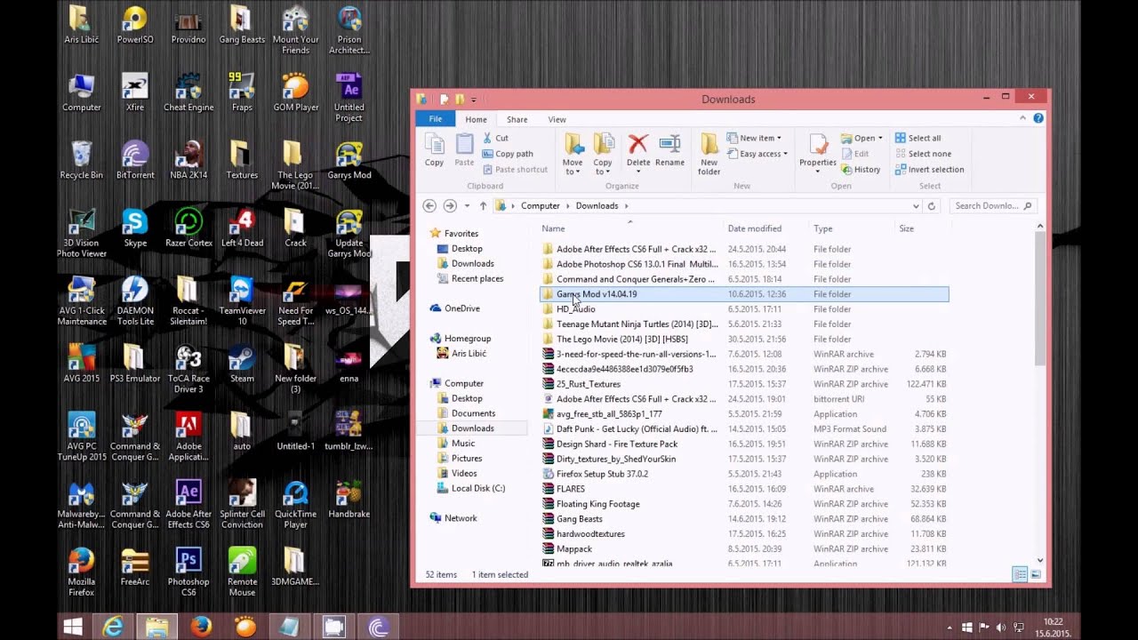This screenshot has height=640, width=1138.
Task: Select Razer Cortex desktop icon
Action: (188, 228)
